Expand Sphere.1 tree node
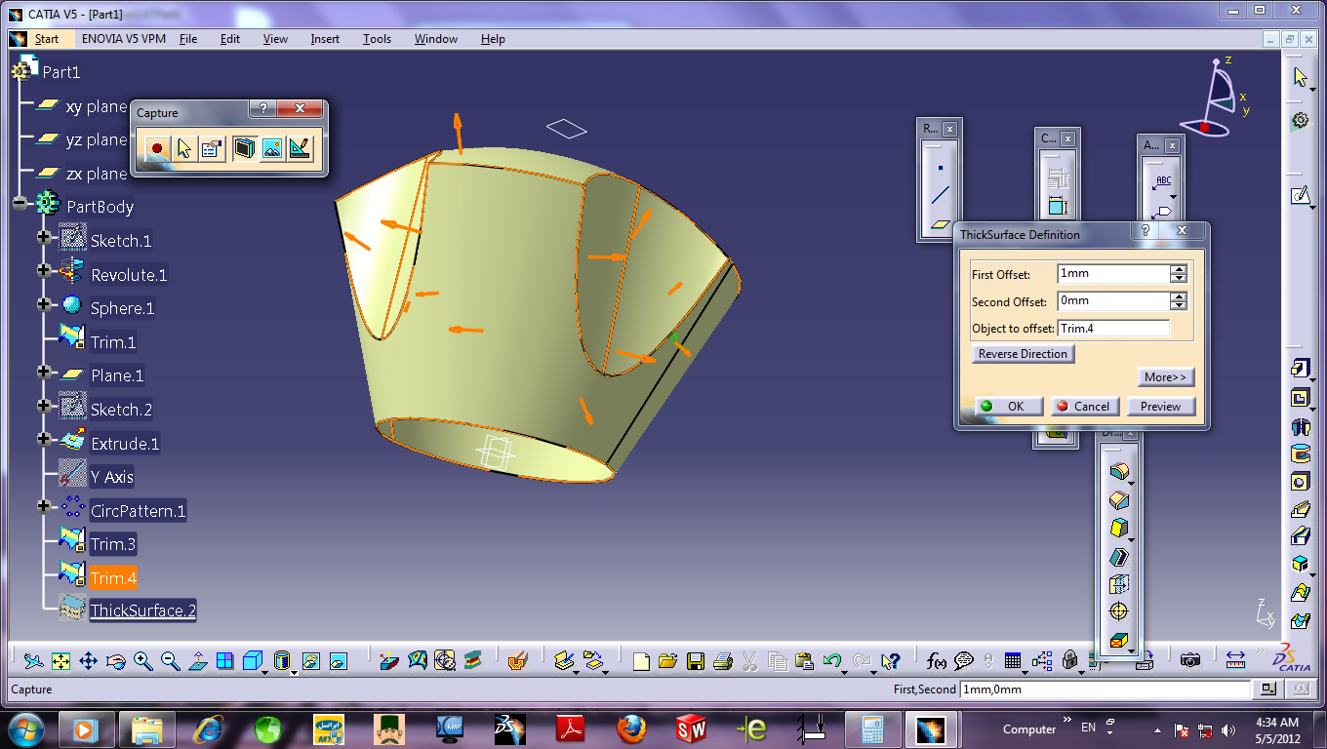The width and height of the screenshot is (1327, 749). (x=43, y=304)
